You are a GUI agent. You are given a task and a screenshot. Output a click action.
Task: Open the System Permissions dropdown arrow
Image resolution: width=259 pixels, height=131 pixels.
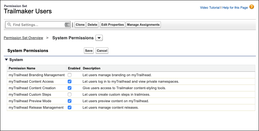99,38
